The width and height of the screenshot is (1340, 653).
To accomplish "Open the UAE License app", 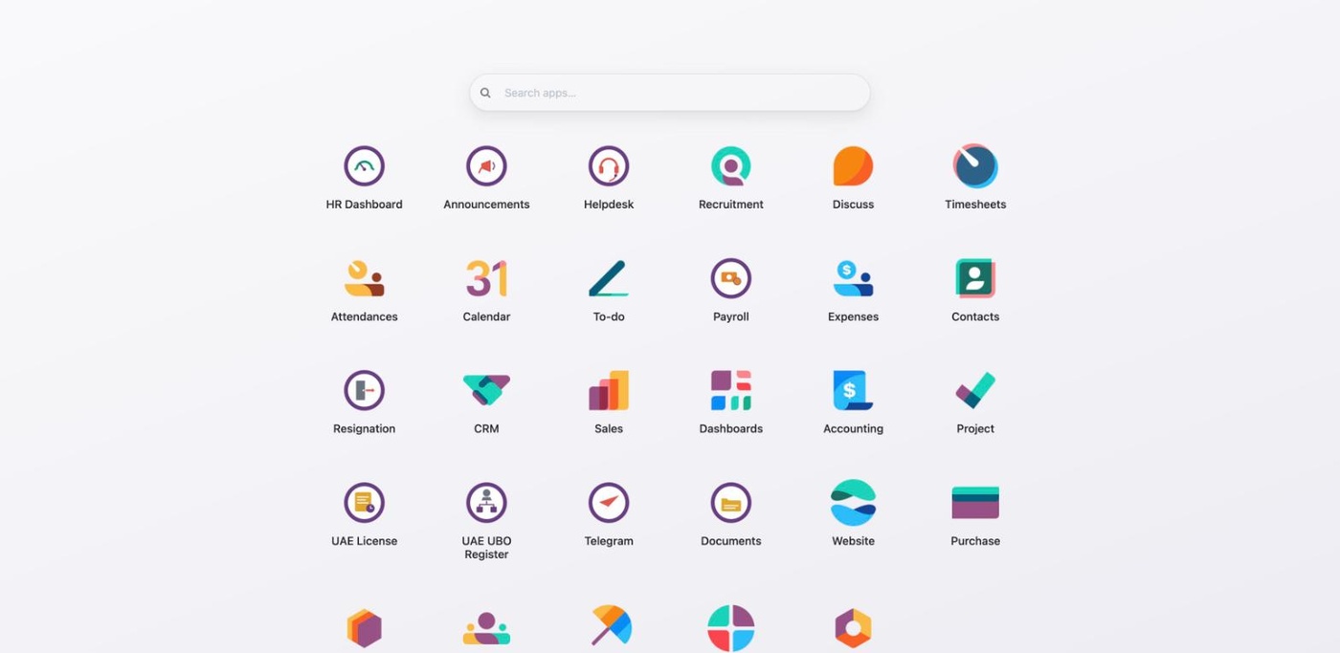I will tap(364, 502).
